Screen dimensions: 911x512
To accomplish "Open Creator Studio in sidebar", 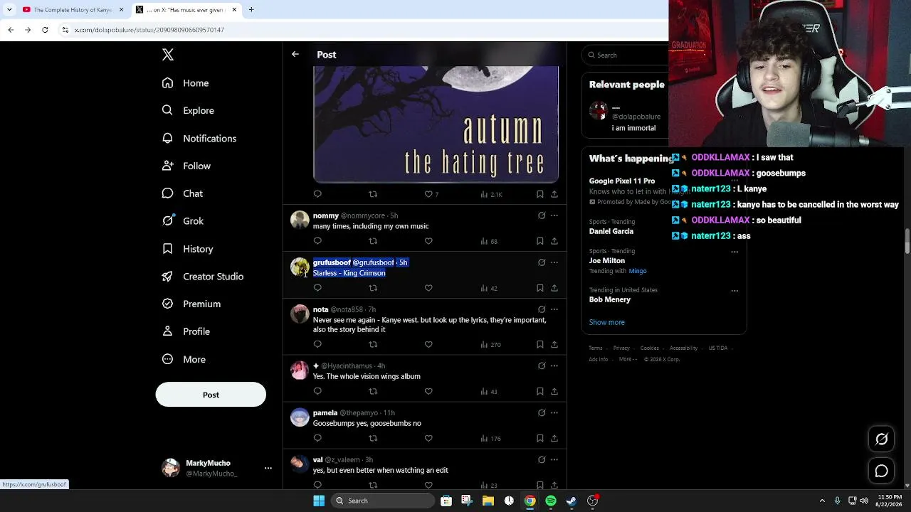I will [x=203, y=277].
